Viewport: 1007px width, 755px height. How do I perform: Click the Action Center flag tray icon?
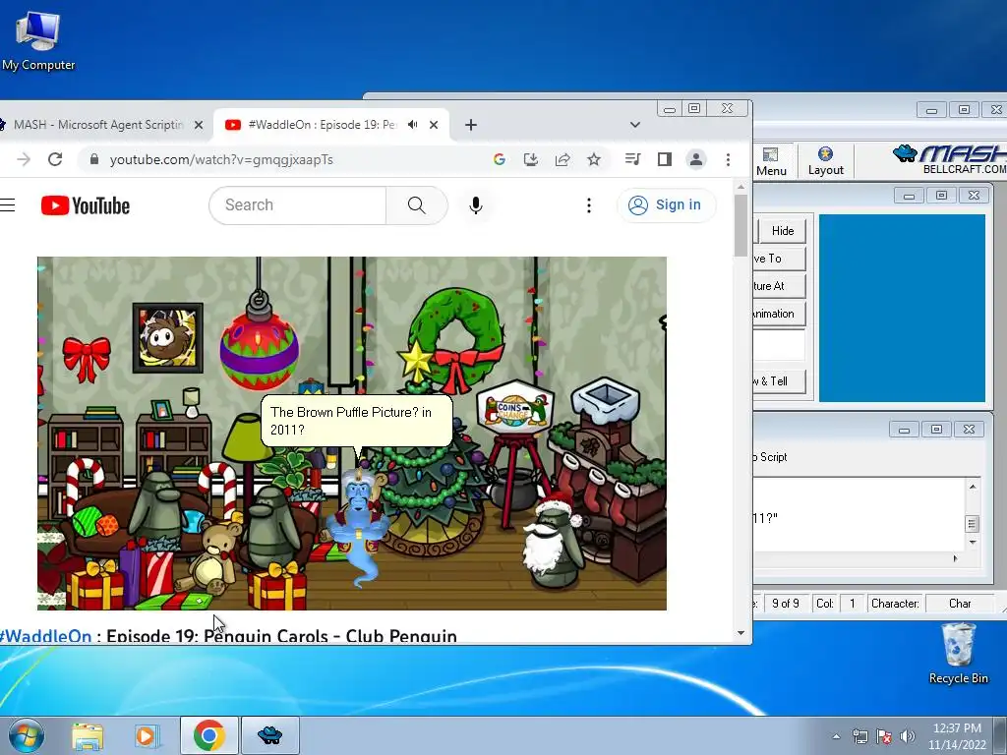point(884,736)
